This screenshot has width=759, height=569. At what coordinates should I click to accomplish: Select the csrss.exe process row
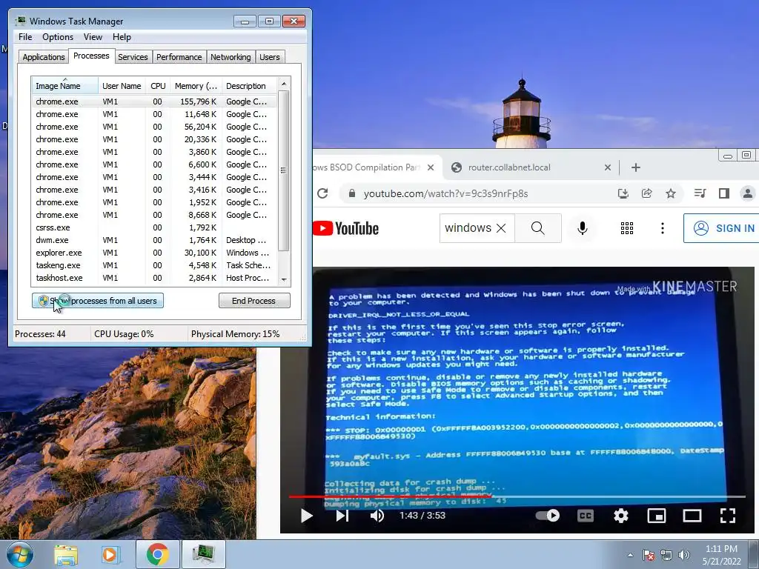154,227
